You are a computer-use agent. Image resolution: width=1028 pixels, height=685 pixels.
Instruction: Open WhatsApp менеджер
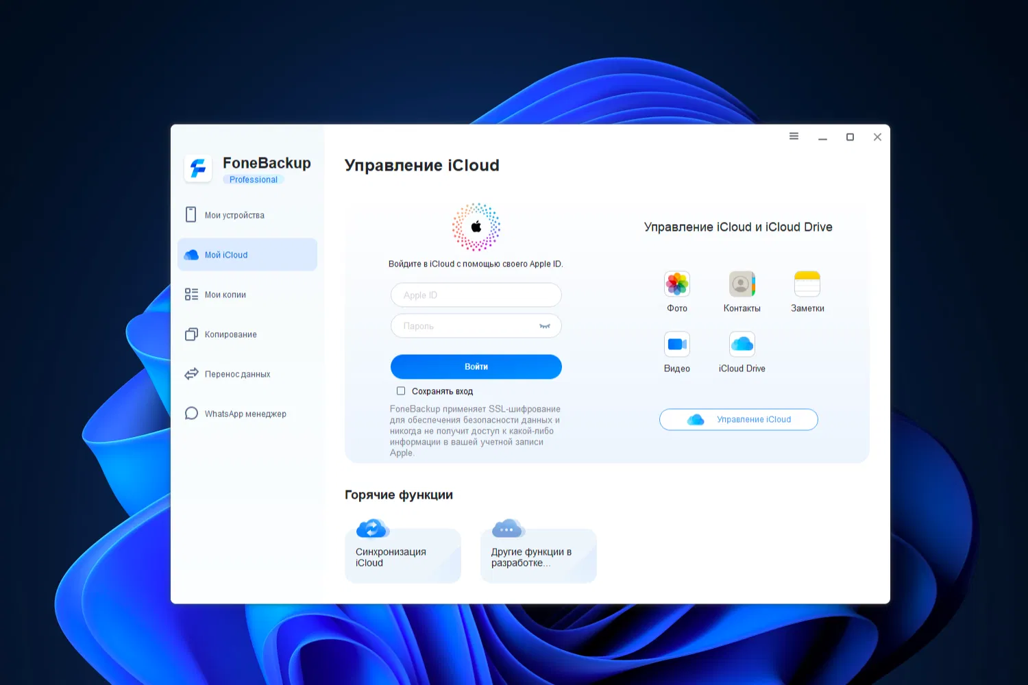[247, 414]
